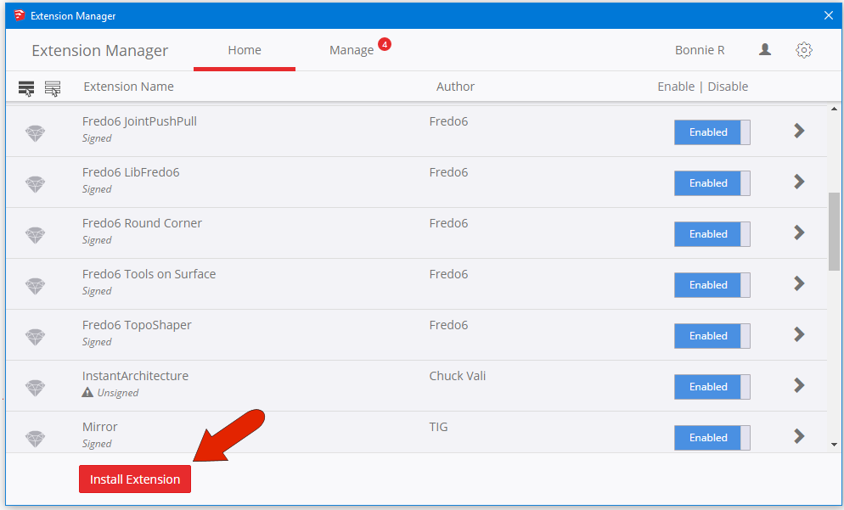844x510 pixels.
Task: Click the Unsigned warning icon on InstantArchitecture
Action: (x=87, y=392)
